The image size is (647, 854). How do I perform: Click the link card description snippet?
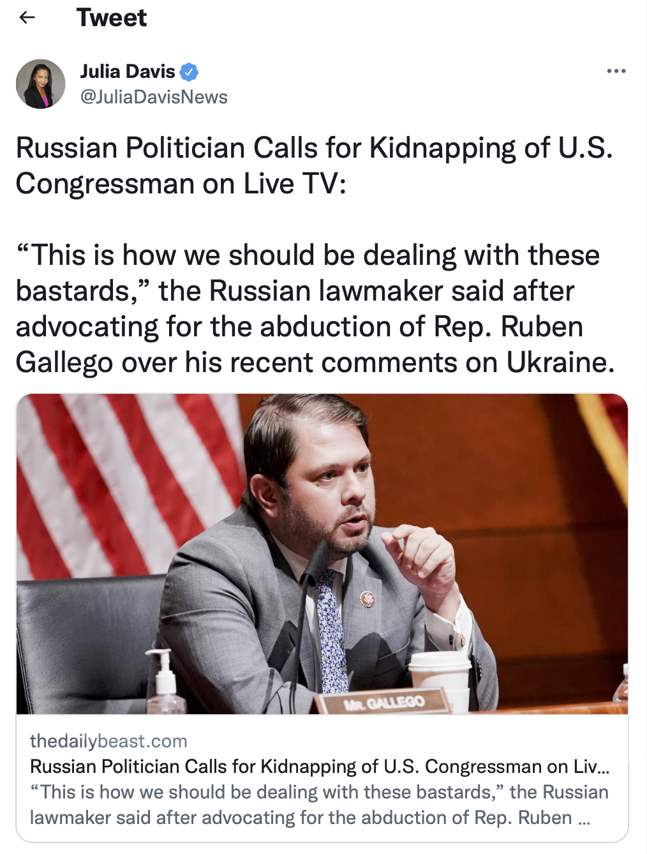(319, 805)
